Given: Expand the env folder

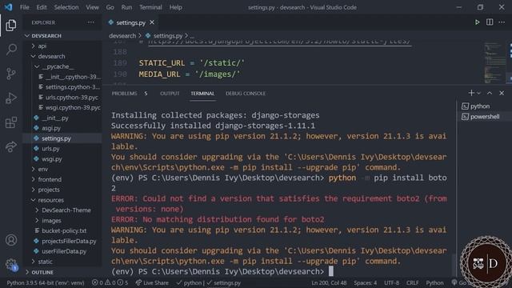Looking at the screenshot, I should click(x=42, y=169).
